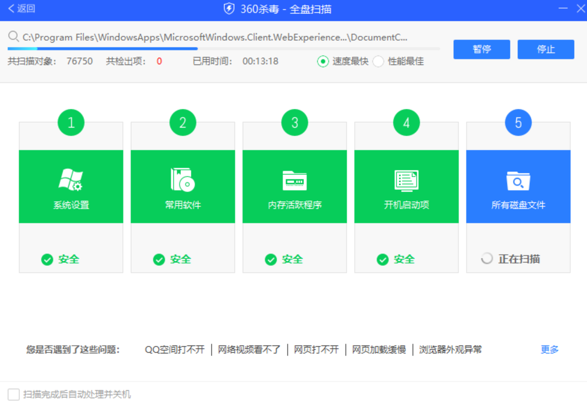This screenshot has height=403, width=587.
Task: Click the 内存活跃程序 memory folder icon
Action: click(x=295, y=181)
